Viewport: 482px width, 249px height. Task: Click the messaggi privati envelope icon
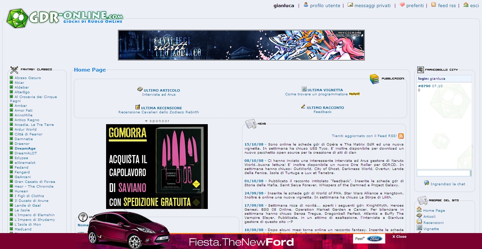(x=350, y=5)
